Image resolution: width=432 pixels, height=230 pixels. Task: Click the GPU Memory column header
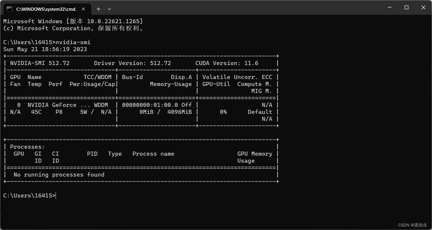pos(255,154)
